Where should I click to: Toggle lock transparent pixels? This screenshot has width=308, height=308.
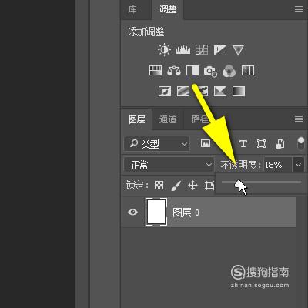point(159,185)
